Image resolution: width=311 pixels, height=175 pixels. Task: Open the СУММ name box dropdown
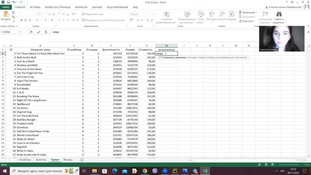click(x=19, y=32)
